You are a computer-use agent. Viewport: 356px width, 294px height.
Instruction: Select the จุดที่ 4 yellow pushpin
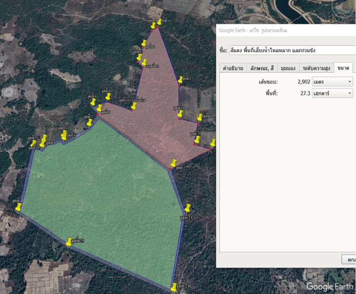(43, 143)
